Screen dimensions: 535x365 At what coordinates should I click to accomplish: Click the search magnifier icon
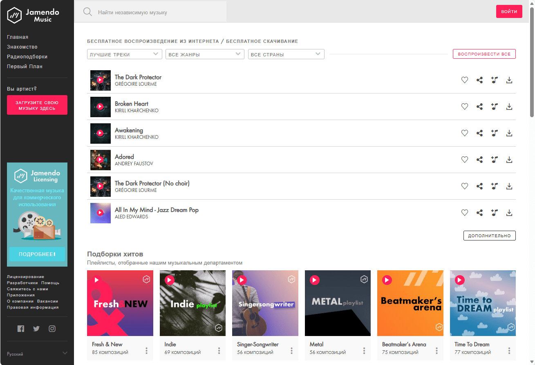87,12
